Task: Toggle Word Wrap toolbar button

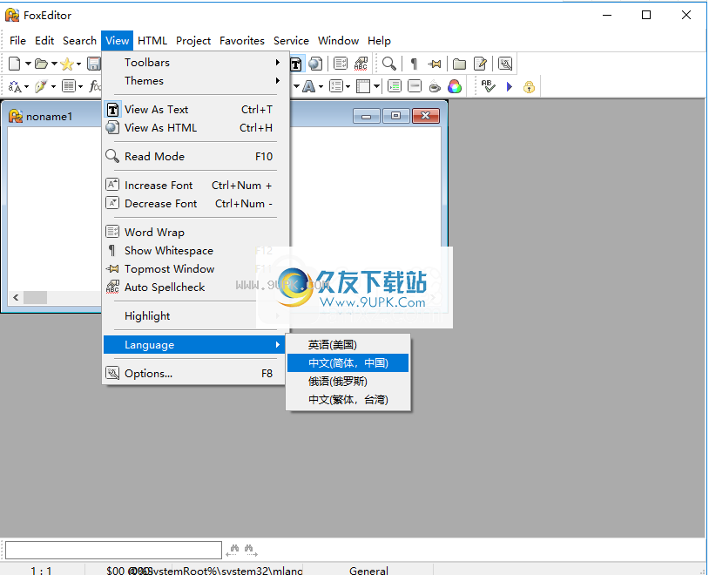Action: tap(341, 64)
